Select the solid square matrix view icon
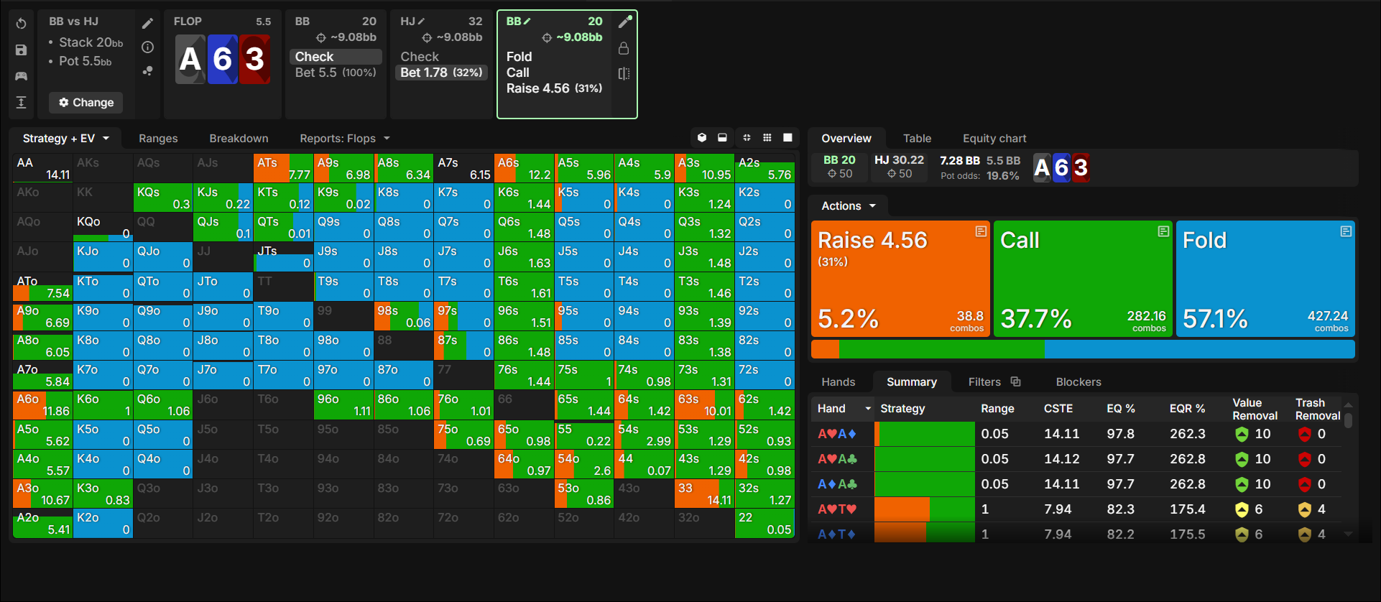Viewport: 1381px width, 602px height. point(788,137)
